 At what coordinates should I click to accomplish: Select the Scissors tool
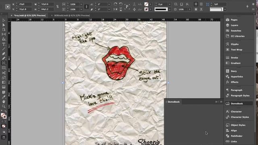click(4, 73)
